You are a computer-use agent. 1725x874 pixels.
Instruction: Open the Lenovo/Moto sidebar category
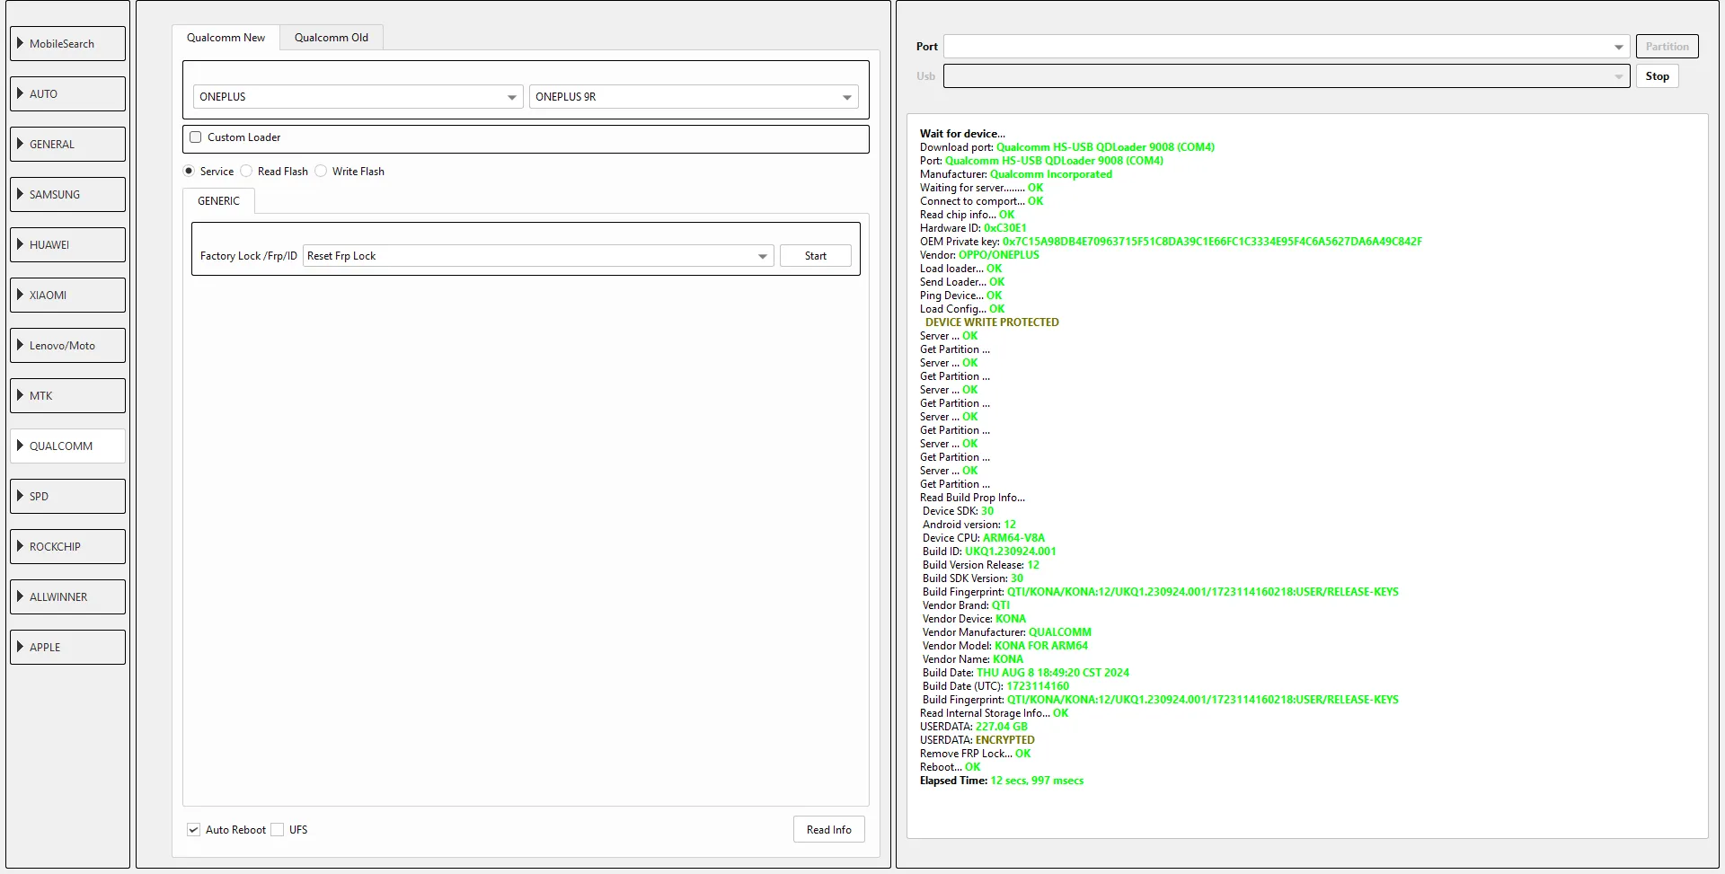click(x=67, y=346)
